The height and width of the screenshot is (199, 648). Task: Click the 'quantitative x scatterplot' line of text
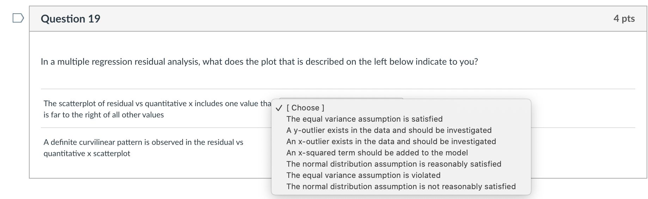point(87,154)
